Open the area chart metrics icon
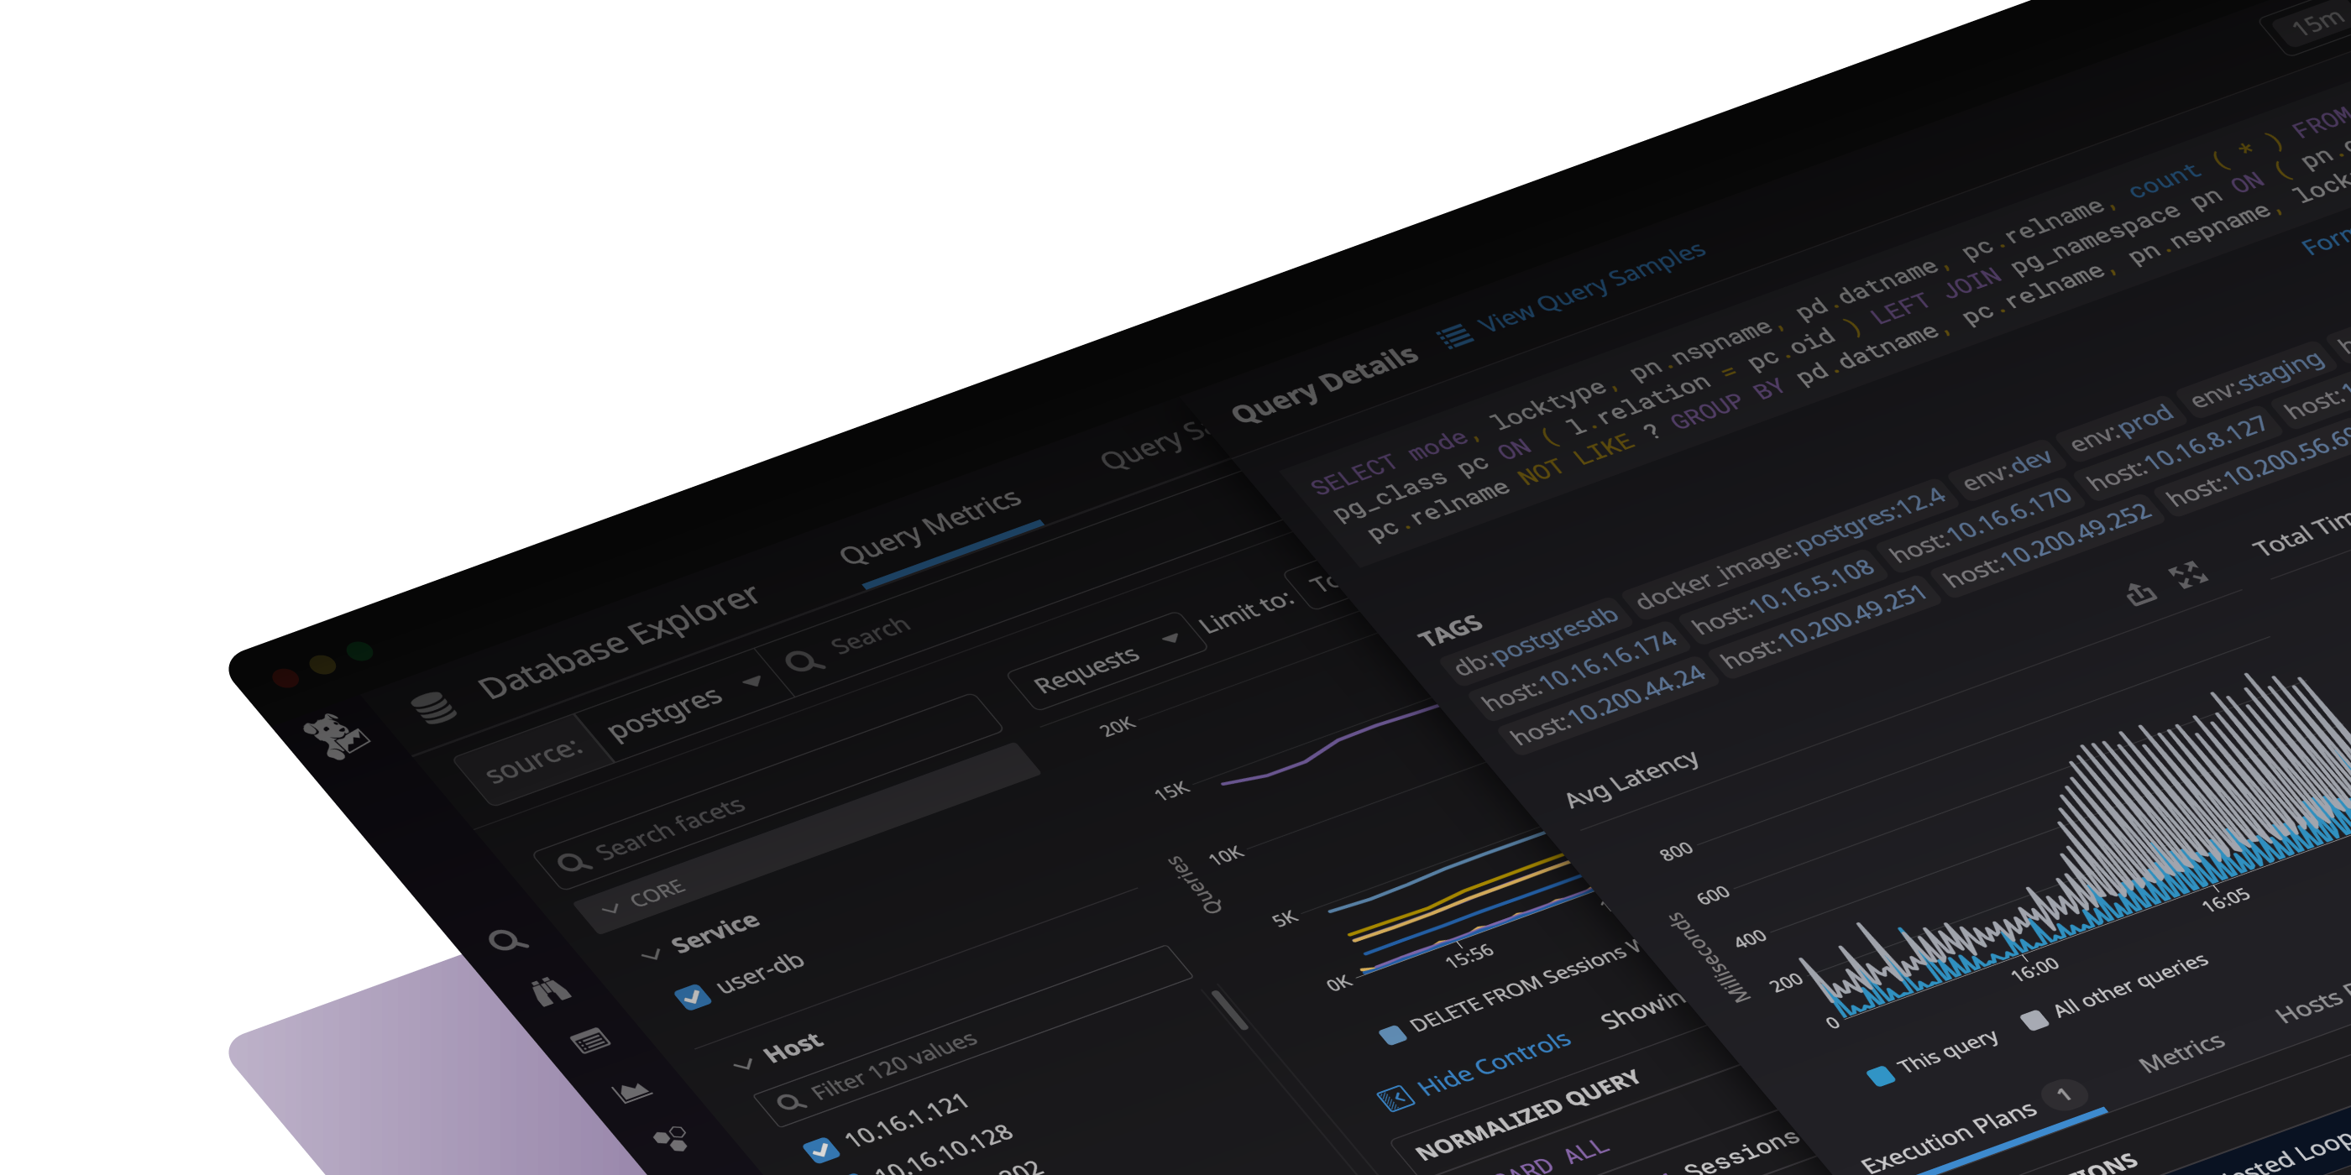 point(631,1091)
